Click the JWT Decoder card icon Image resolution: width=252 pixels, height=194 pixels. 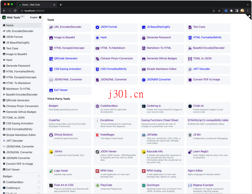[190, 69]
